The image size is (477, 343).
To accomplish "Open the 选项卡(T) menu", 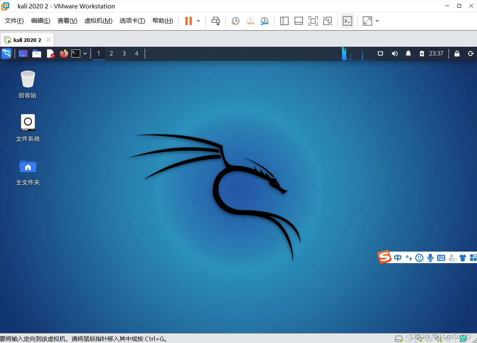I will click(132, 21).
